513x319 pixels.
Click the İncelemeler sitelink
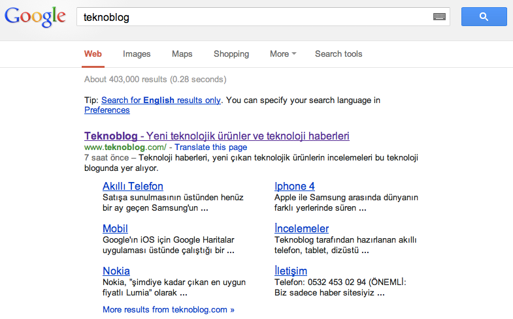(x=301, y=228)
